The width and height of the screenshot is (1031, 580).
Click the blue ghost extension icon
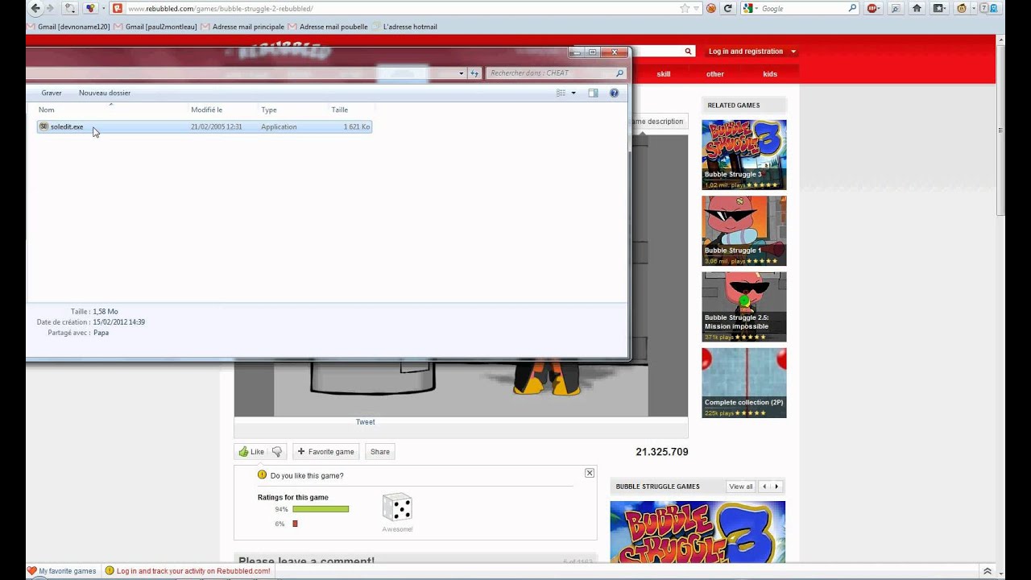point(993,8)
